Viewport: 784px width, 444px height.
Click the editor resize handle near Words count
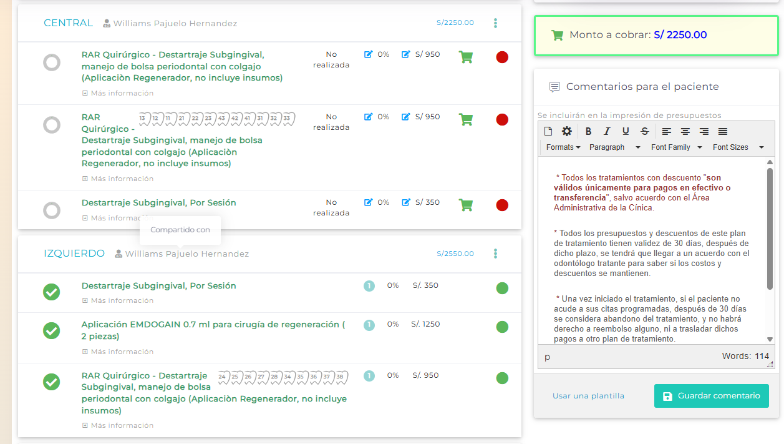pos(770,363)
